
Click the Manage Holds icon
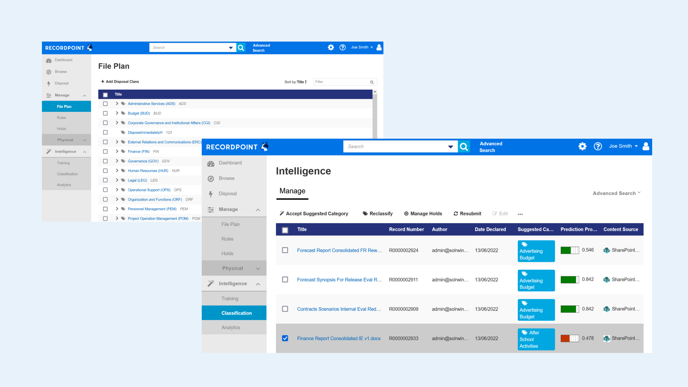point(406,214)
